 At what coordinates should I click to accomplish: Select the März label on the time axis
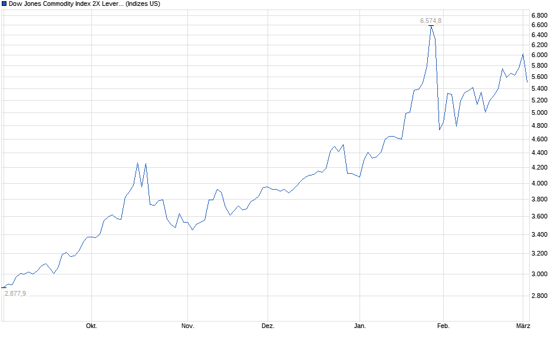click(x=523, y=326)
